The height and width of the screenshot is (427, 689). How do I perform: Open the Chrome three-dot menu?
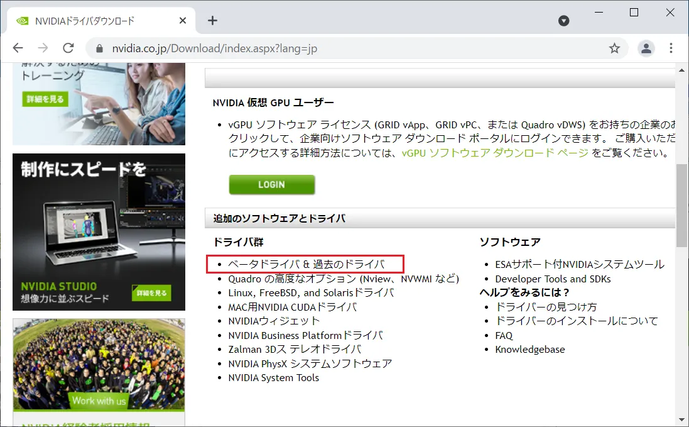671,48
